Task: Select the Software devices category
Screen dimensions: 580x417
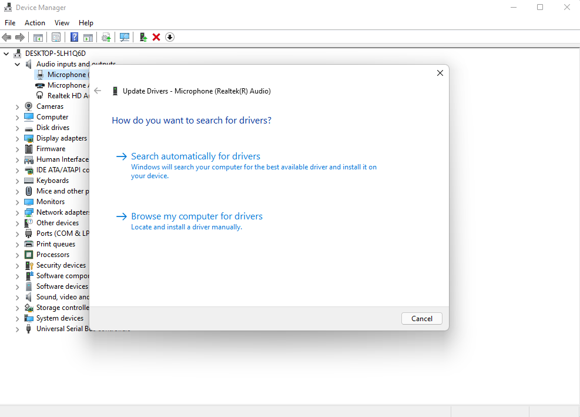Action: [62, 286]
